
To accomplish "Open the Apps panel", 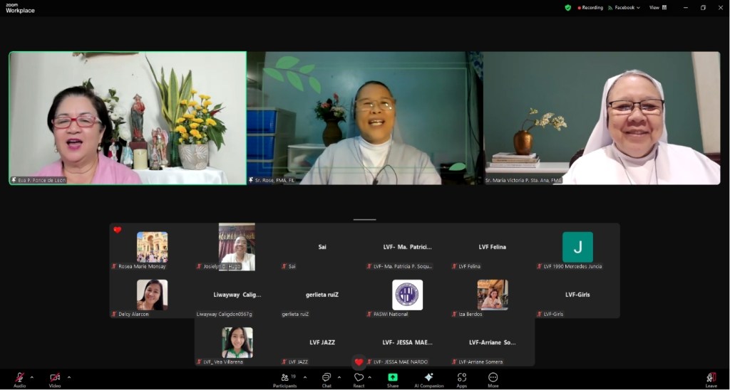I will [461, 378].
